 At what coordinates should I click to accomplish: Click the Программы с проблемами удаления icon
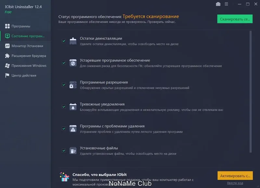pos(73,129)
